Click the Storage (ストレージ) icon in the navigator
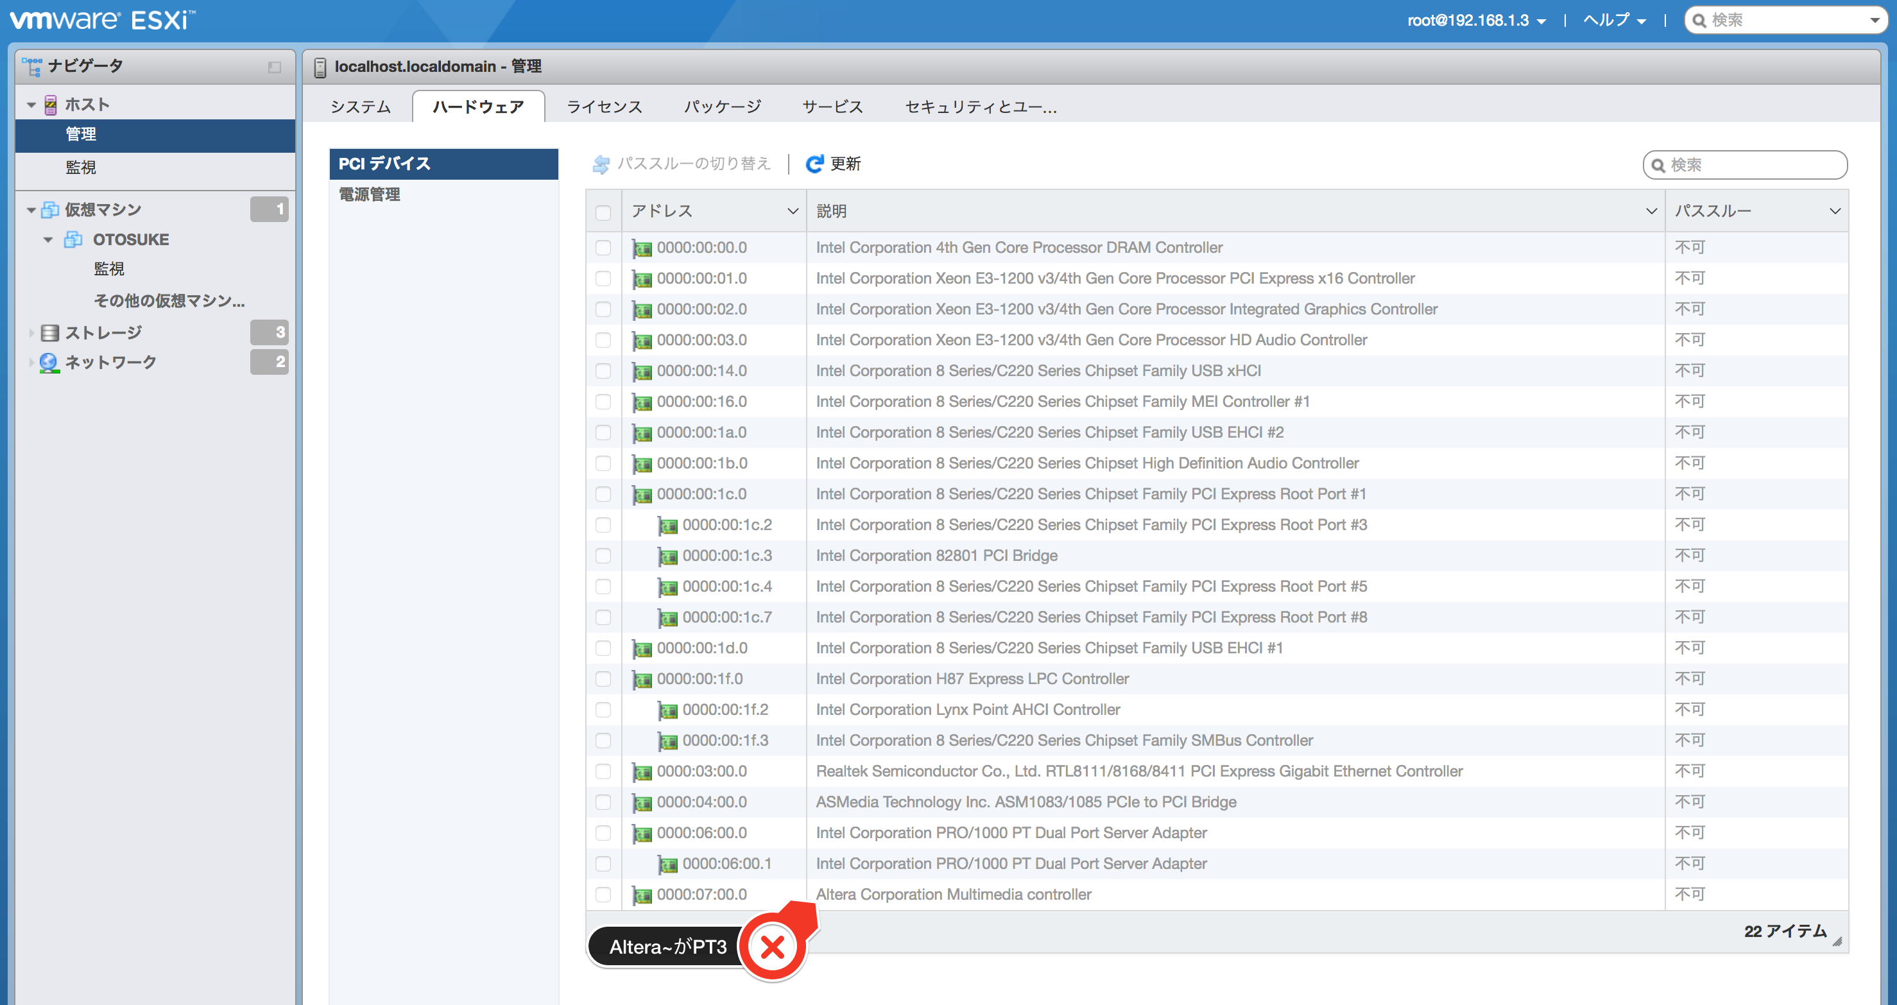Screen dimensions: 1897x1005 point(49,332)
